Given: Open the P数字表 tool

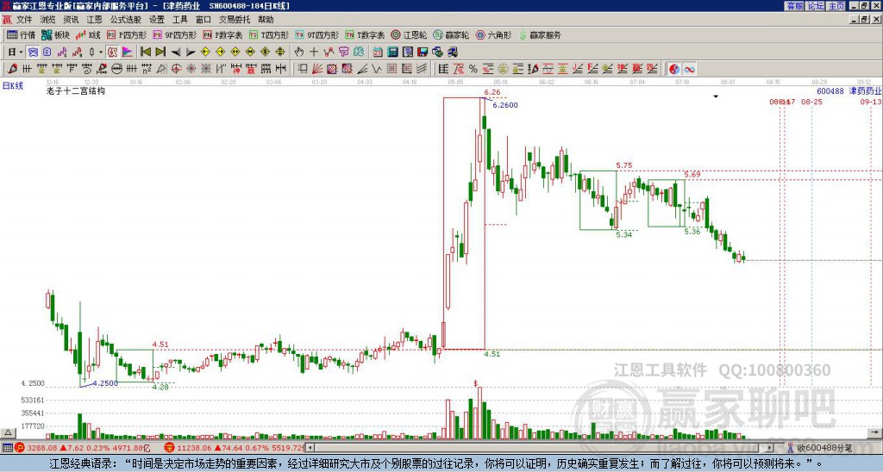Looking at the screenshot, I should pyautogui.click(x=222, y=34).
